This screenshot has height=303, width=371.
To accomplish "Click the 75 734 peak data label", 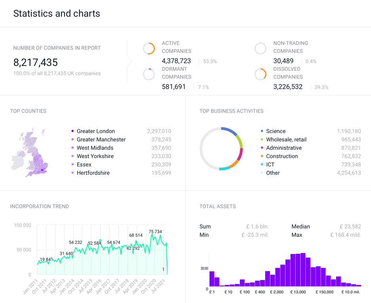I will pos(155,232).
